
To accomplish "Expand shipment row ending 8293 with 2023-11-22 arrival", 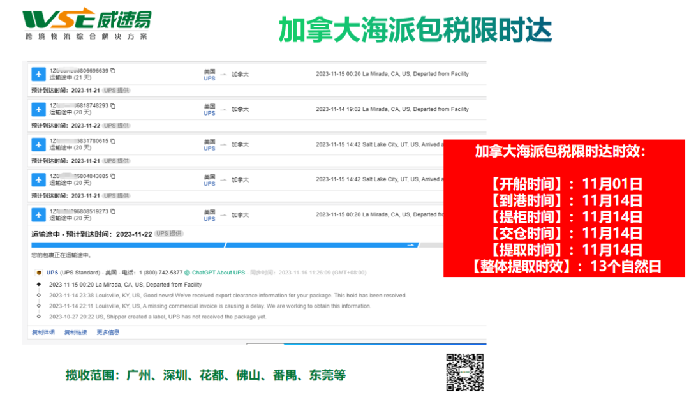I will click(x=255, y=109).
